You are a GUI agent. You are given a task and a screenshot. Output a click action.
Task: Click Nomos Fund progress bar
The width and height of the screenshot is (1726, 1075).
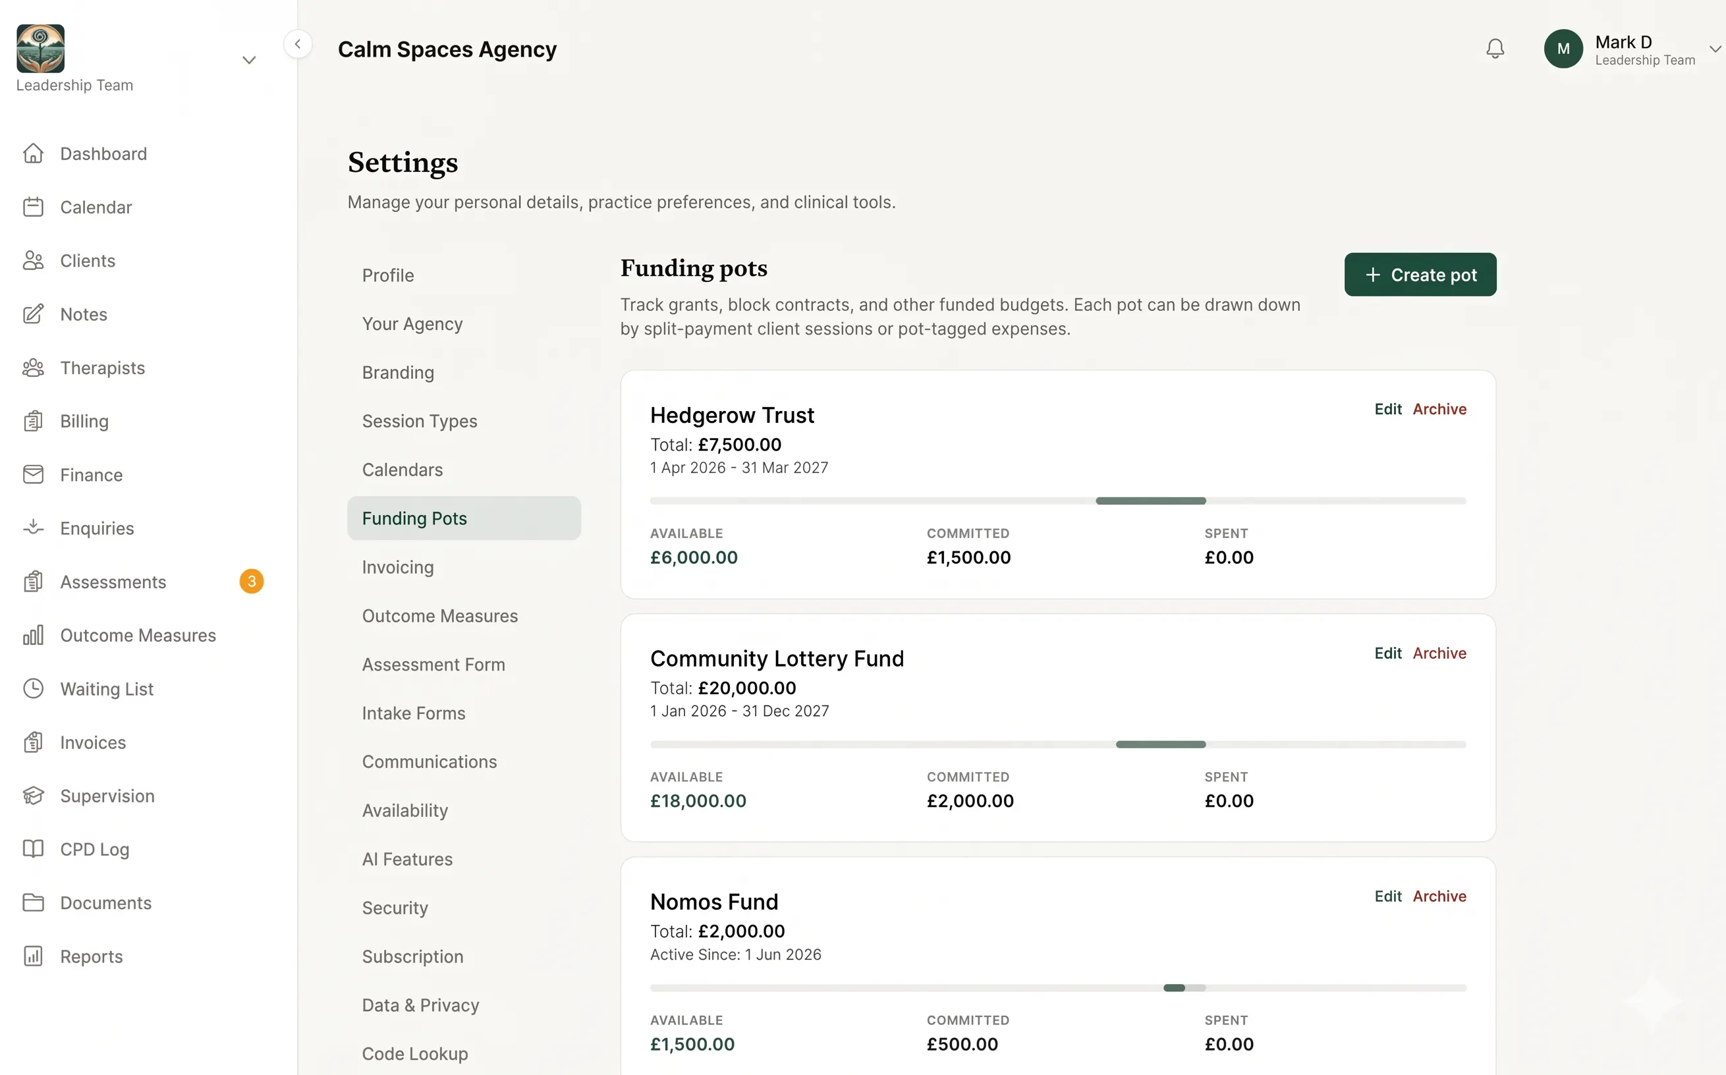click(x=1058, y=987)
